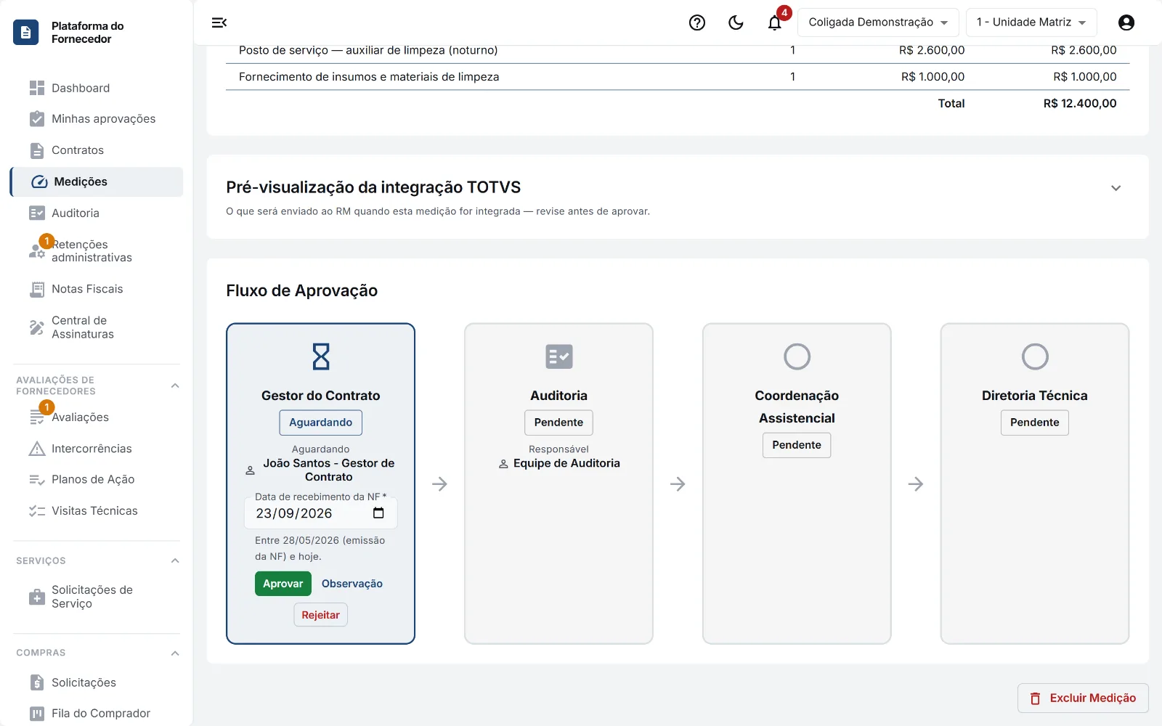Open the user account avatar icon
This screenshot has width=1162, height=726.
(1126, 23)
